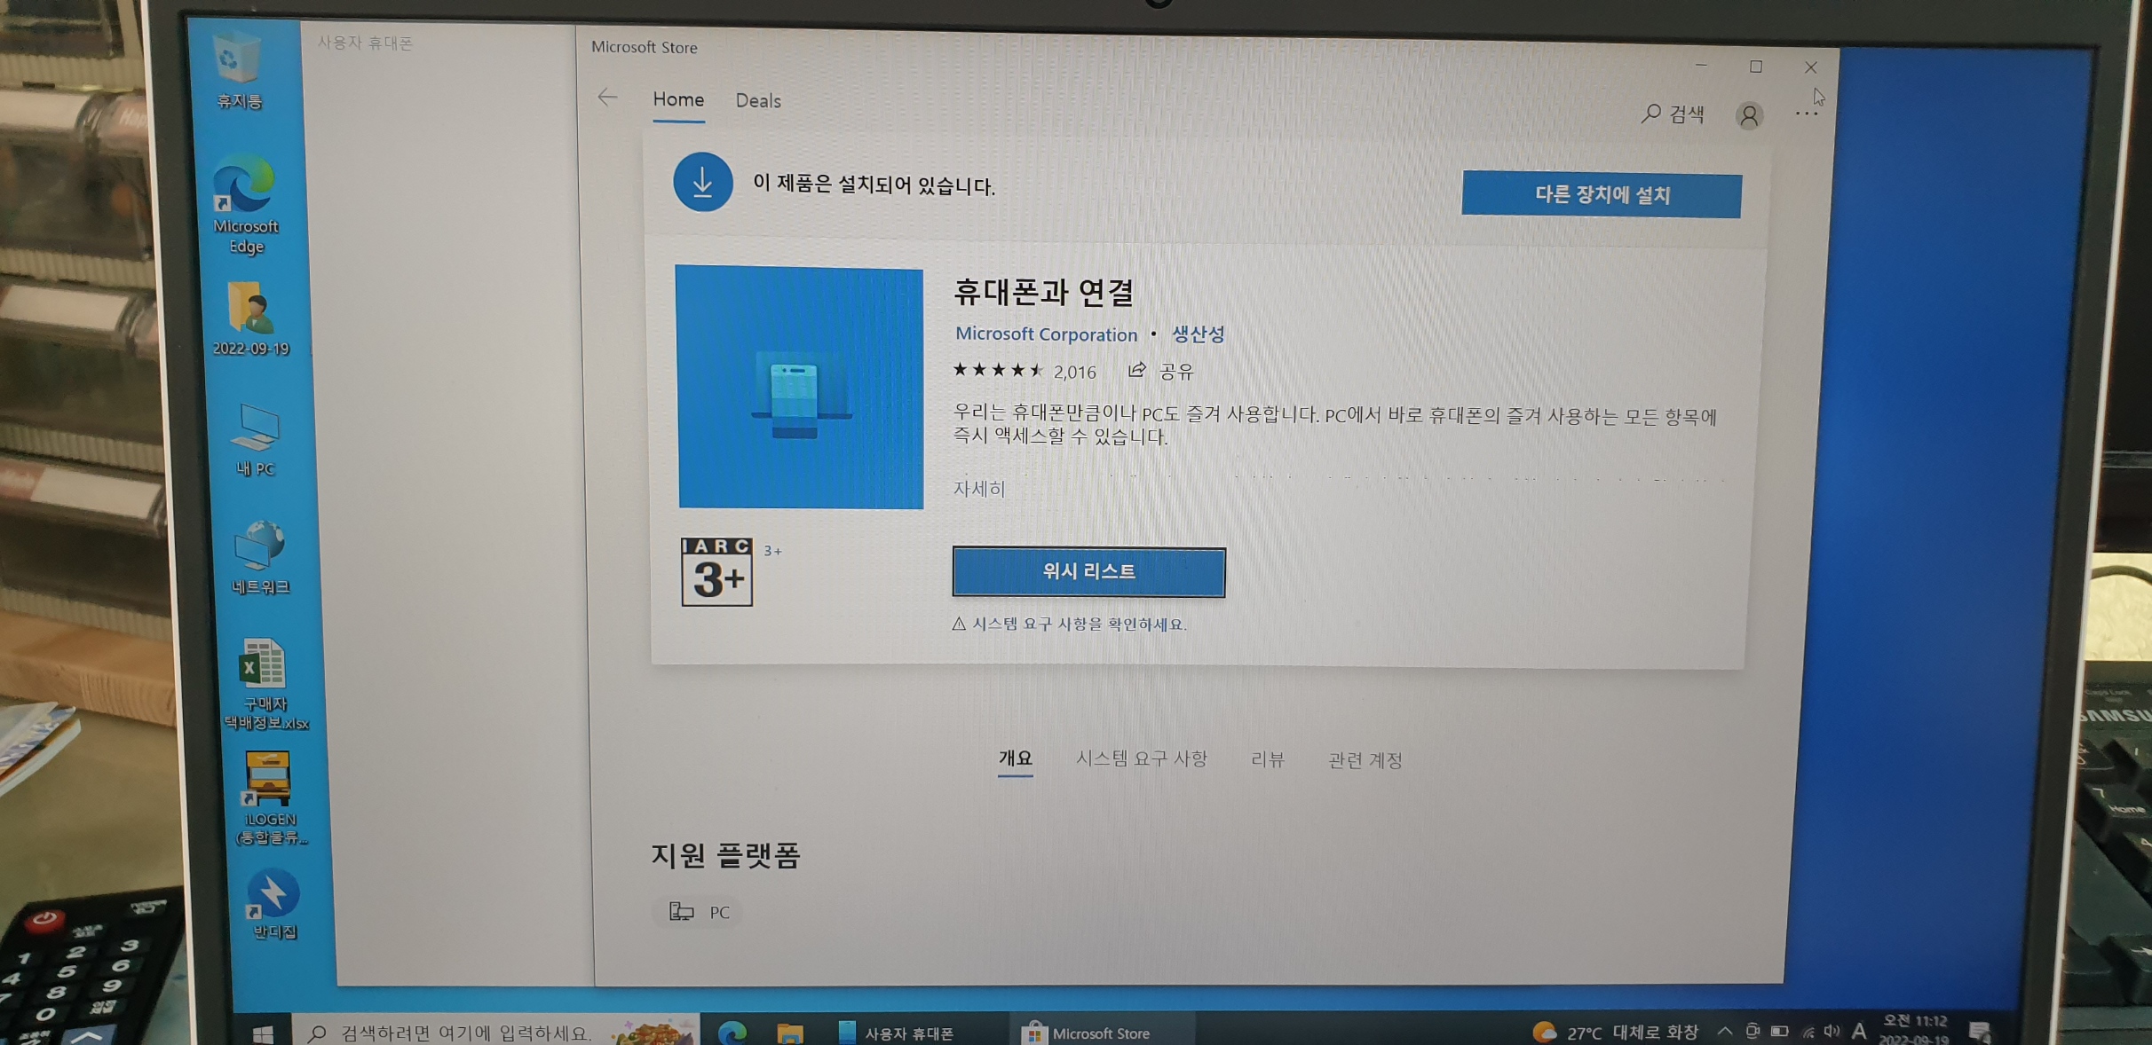Open the Wi-Fi network tray icon

click(1808, 1032)
